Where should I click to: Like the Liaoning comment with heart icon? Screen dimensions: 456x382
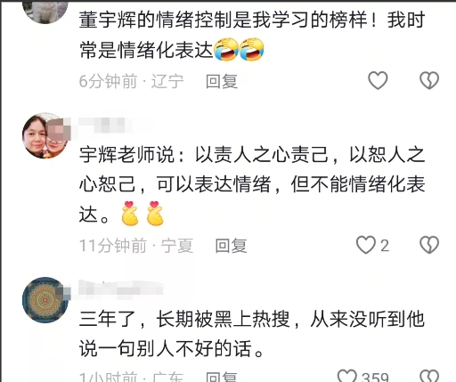378,80
